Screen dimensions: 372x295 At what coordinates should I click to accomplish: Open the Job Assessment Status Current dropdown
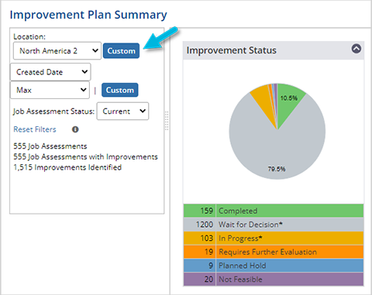[x=122, y=111]
